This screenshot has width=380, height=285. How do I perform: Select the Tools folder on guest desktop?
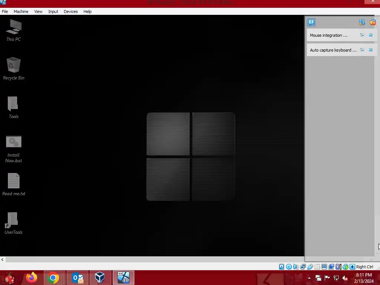tap(13, 108)
